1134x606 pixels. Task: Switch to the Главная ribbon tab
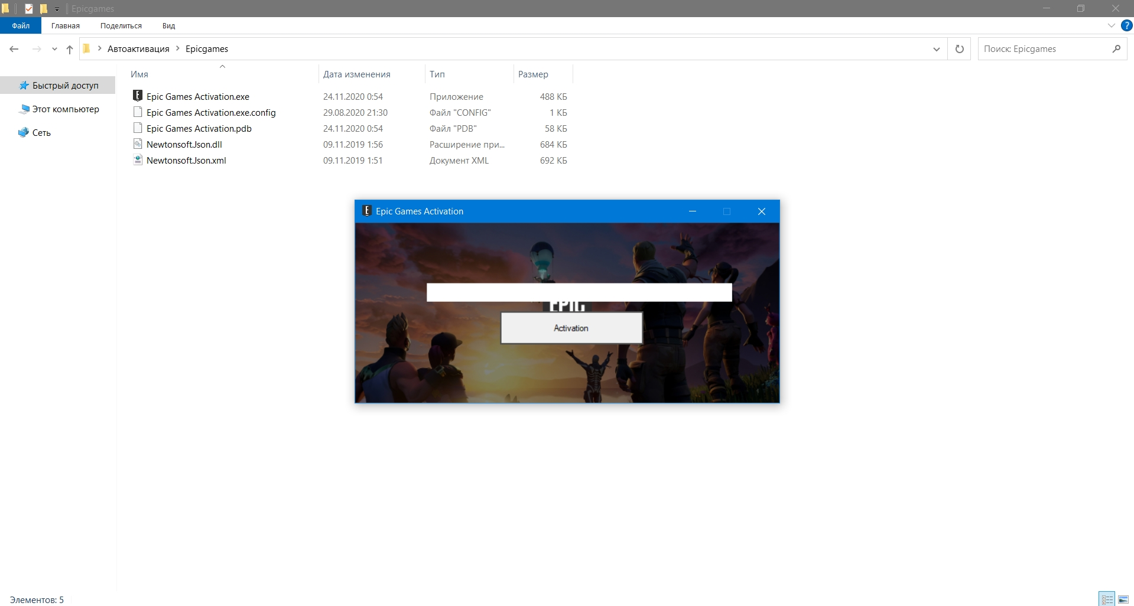[66, 25]
